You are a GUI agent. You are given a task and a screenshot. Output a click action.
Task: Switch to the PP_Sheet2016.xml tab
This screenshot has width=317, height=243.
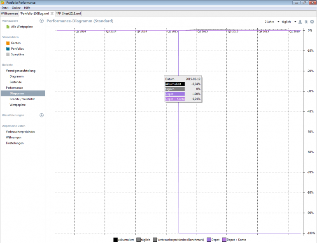point(68,14)
